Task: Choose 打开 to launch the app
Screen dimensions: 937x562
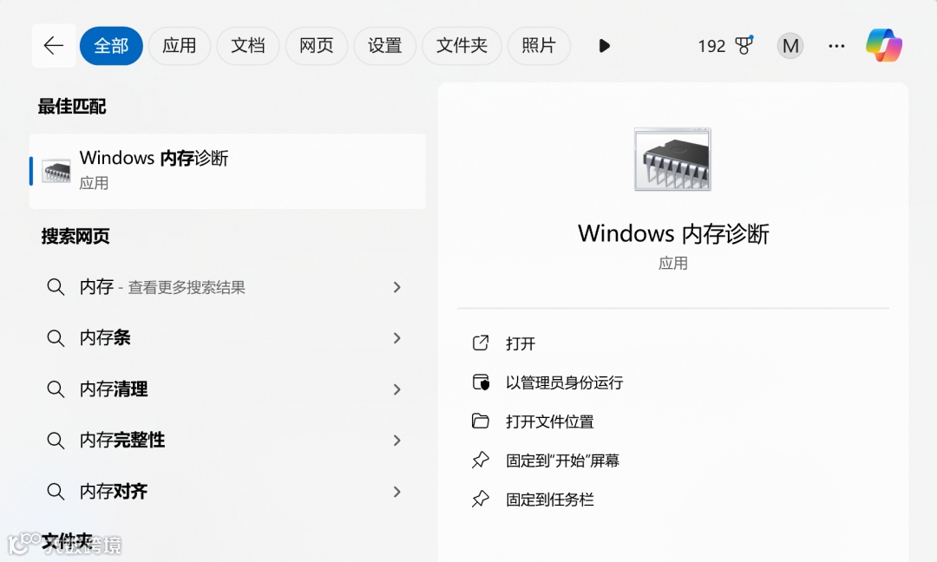Action: pos(521,343)
